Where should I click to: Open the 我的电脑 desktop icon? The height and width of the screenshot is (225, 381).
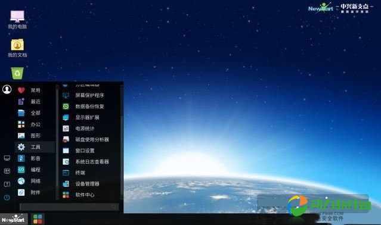click(x=17, y=20)
